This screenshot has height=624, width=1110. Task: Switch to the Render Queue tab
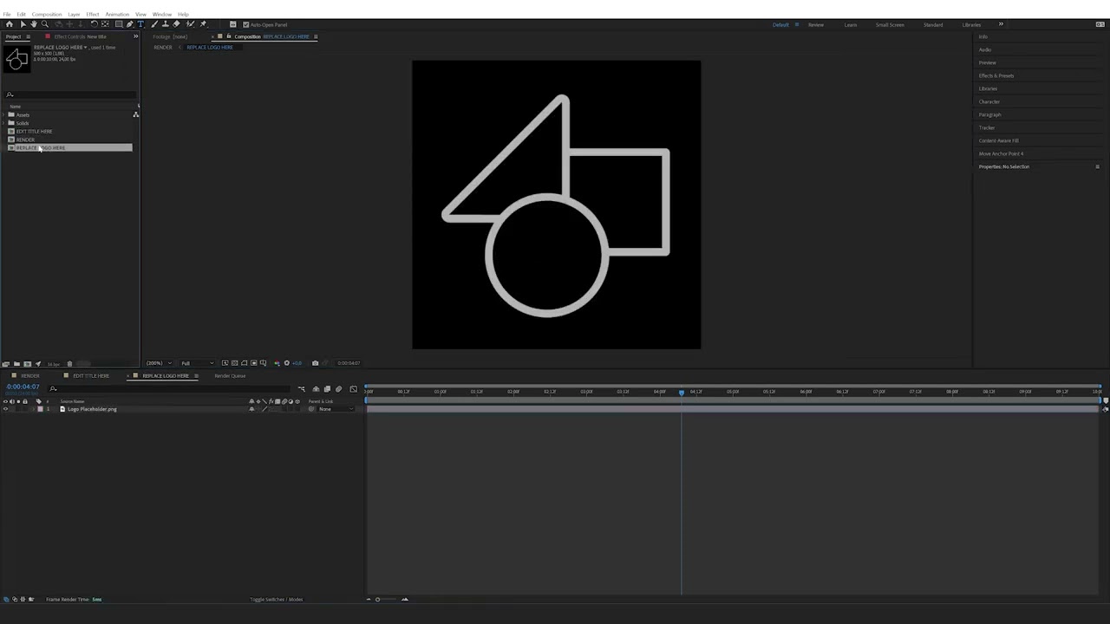click(x=230, y=376)
